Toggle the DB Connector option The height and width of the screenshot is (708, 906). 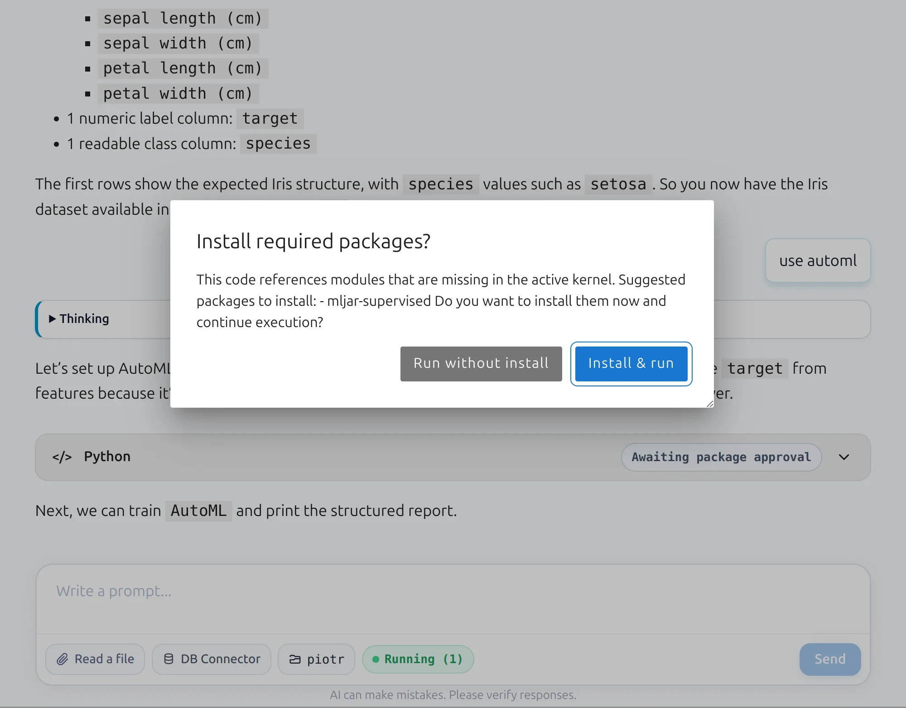211,659
